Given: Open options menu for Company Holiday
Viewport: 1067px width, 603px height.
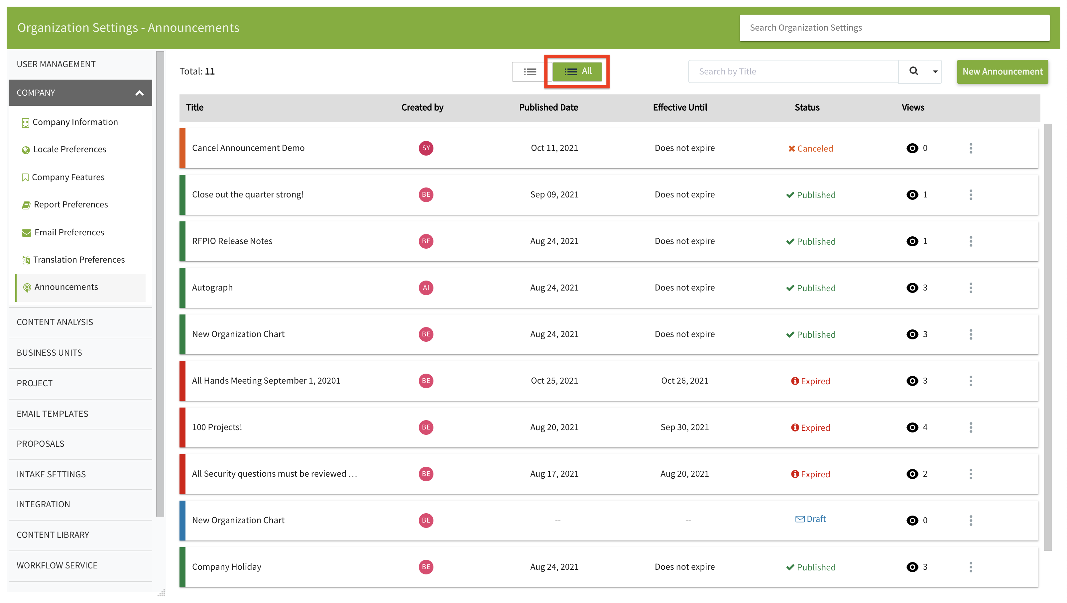Looking at the screenshot, I should 971,566.
